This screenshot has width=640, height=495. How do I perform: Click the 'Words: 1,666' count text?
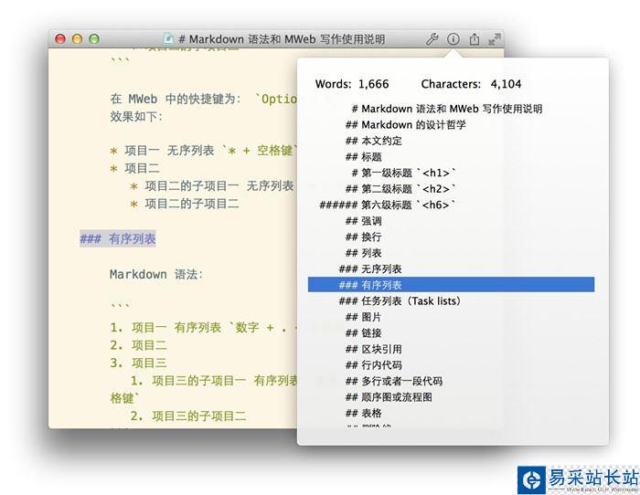click(x=352, y=84)
